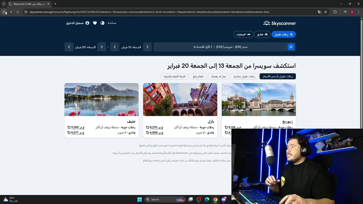Open the Chrome extensions puzzle icon
The image size is (363, 204).
pos(335,12)
